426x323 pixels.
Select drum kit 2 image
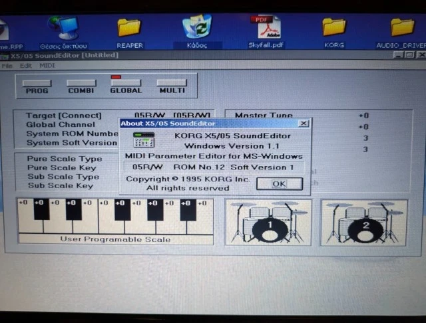point(364,223)
